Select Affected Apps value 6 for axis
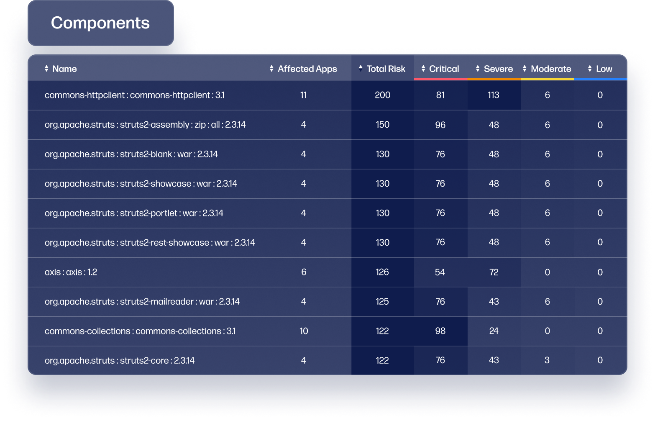Viewport: 655px width, 421px height. coord(304,272)
